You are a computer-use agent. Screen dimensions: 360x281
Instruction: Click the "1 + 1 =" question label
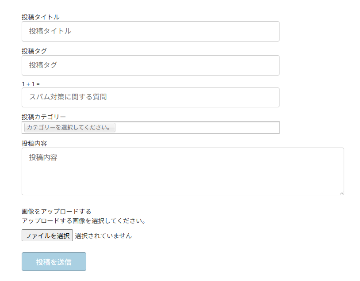[x=31, y=84]
